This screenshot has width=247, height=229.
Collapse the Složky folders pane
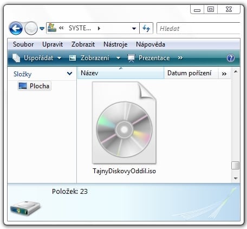pos(70,74)
